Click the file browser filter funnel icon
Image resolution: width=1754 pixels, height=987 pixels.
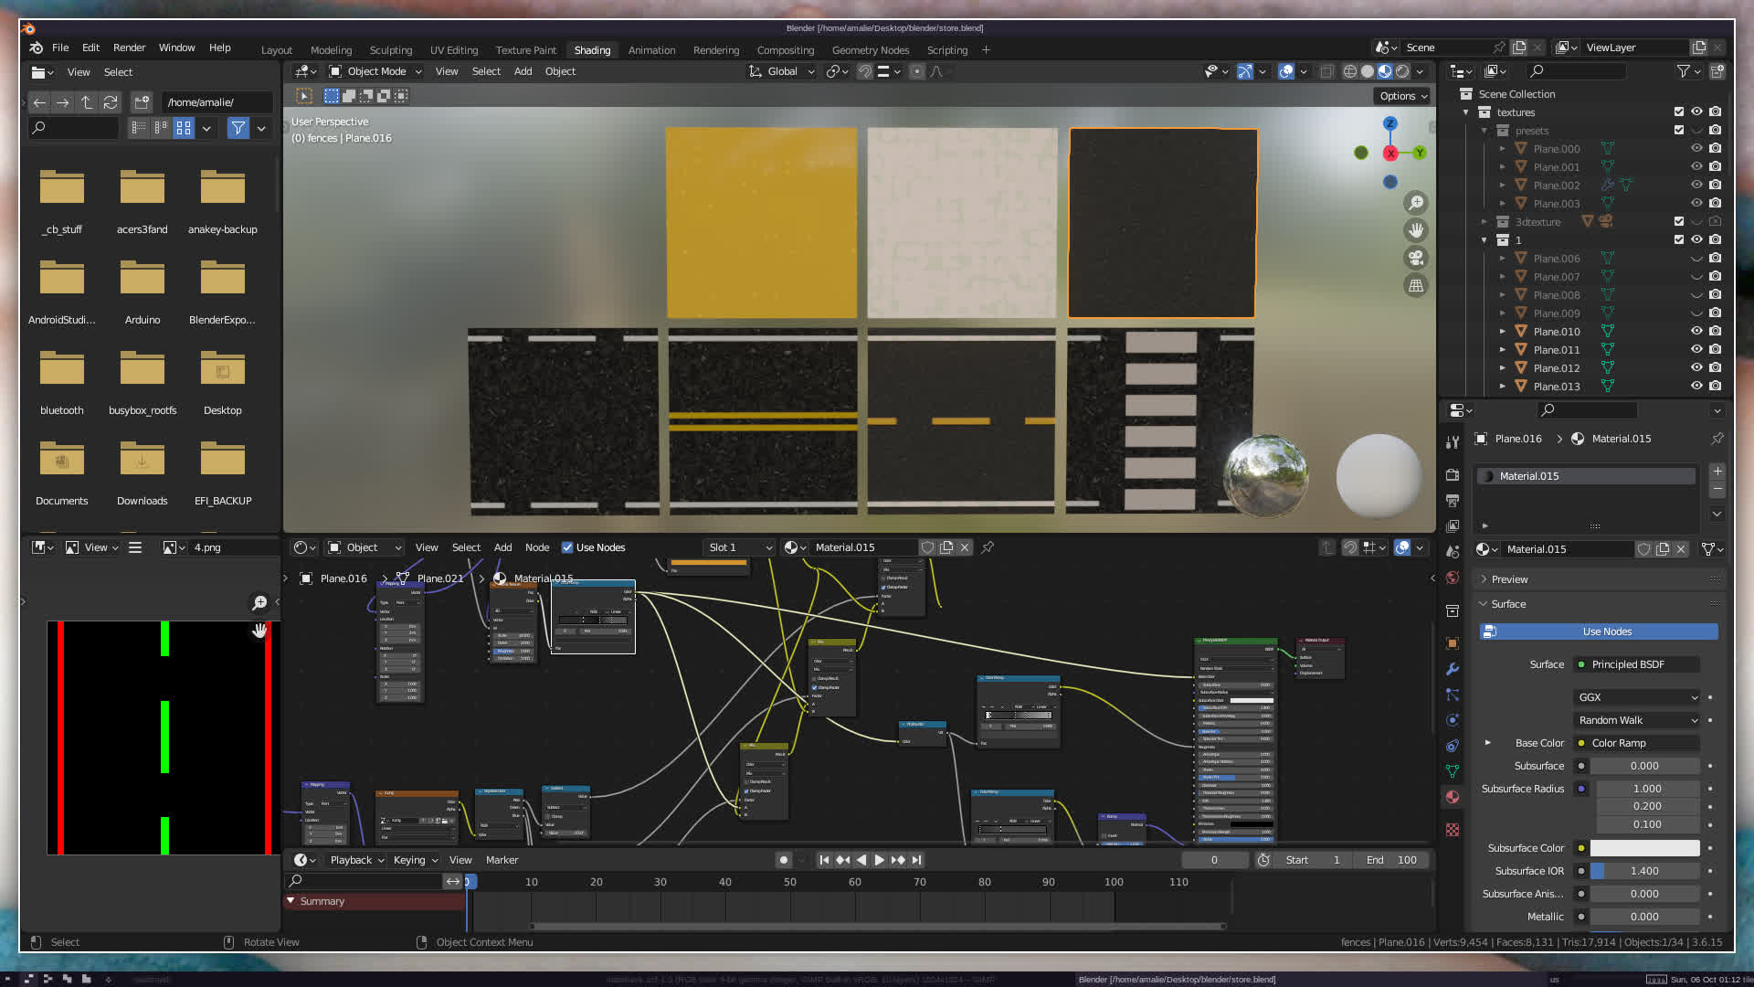tap(238, 128)
